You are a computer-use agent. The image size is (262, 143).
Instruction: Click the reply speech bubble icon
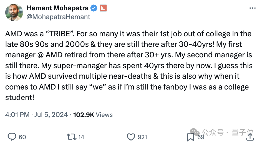[x=12, y=137]
